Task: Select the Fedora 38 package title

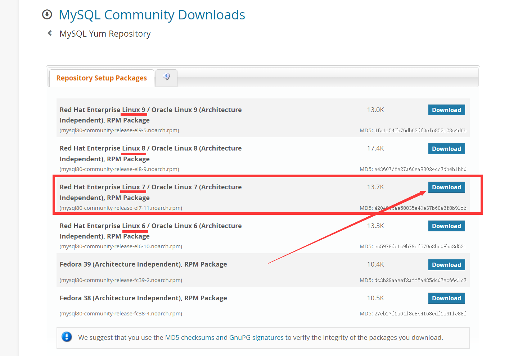Action: 143,298
